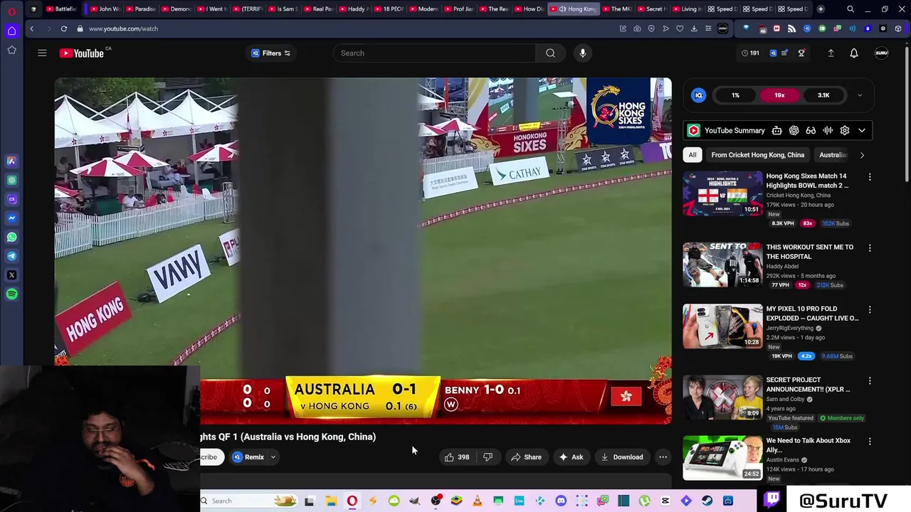Open Opera sidebar Spotify icon
This screenshot has height=512, width=911.
coord(11,294)
